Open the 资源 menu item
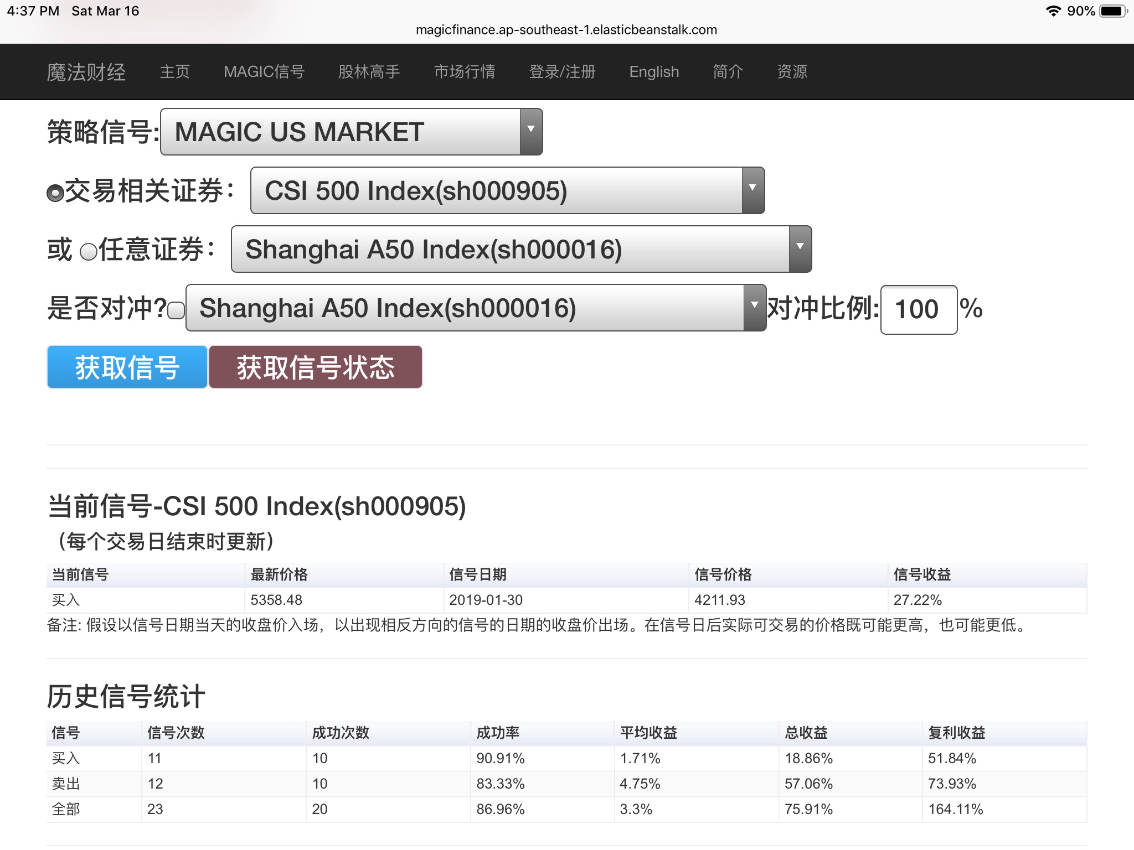This screenshot has height=850, width=1134. coord(792,72)
